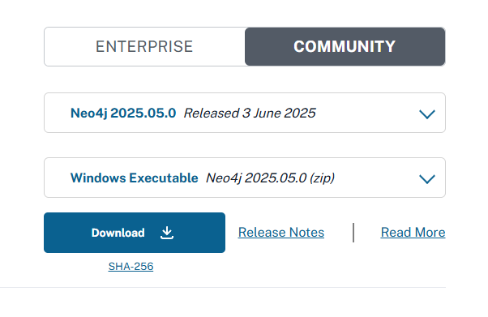This screenshot has height=317, width=488.
Task: Click the COMMUNITY tab label text
Action: pos(345,47)
